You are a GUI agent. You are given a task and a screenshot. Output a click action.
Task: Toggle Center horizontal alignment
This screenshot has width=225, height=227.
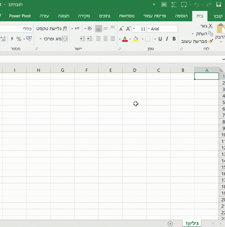click(105, 39)
